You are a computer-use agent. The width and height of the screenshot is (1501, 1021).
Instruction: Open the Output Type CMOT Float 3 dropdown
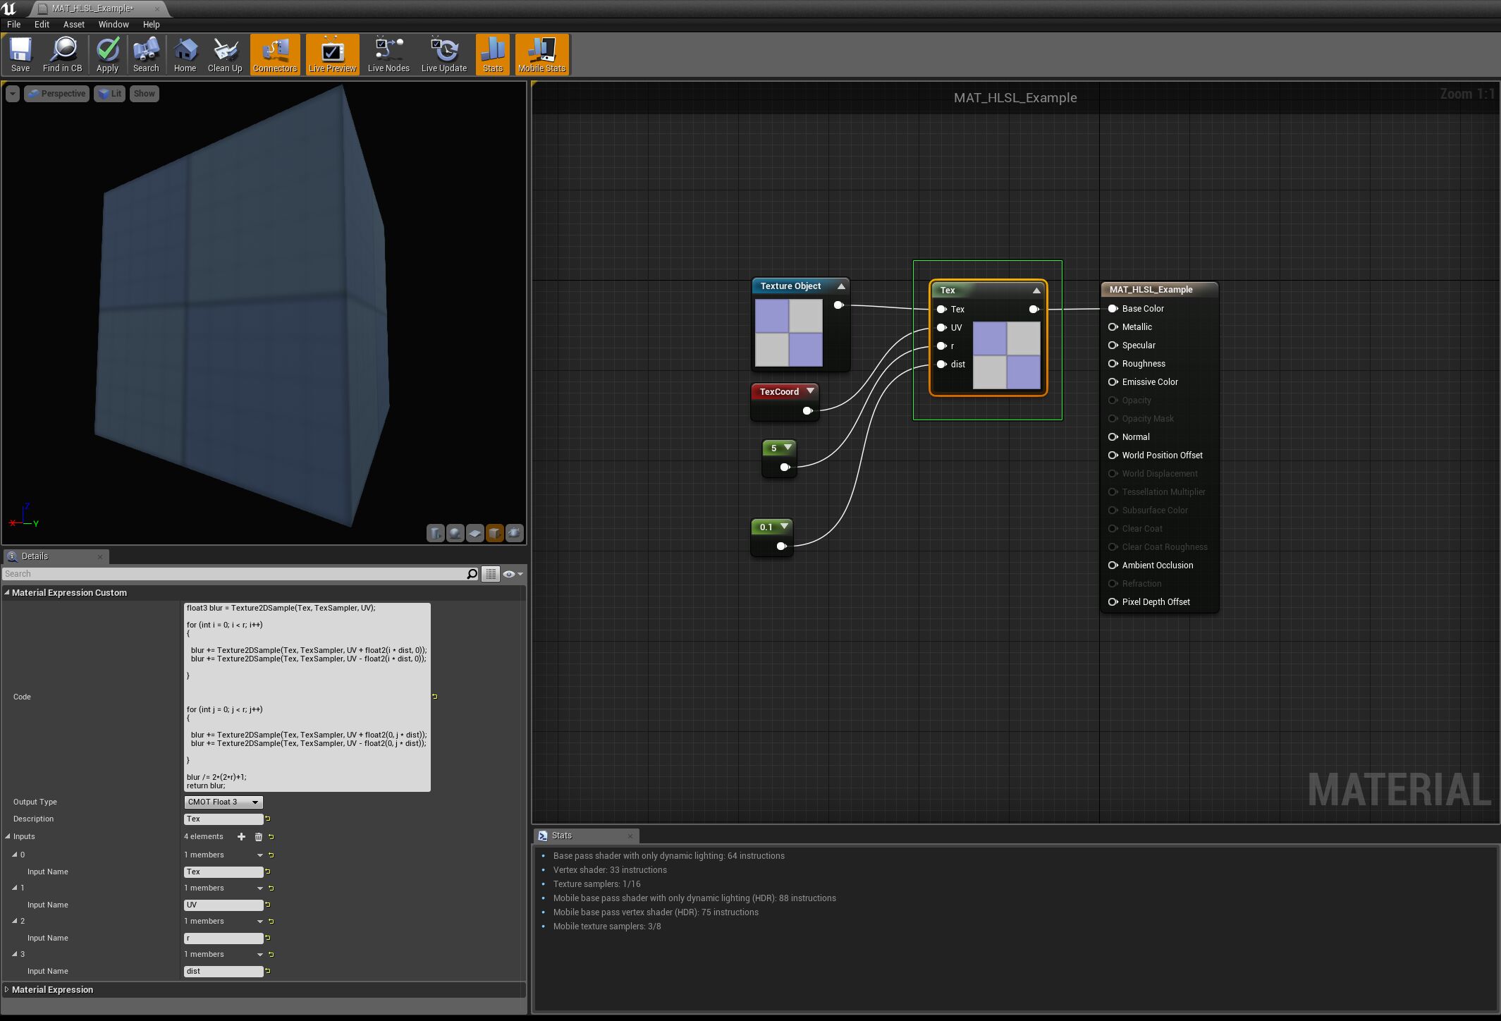[223, 802]
